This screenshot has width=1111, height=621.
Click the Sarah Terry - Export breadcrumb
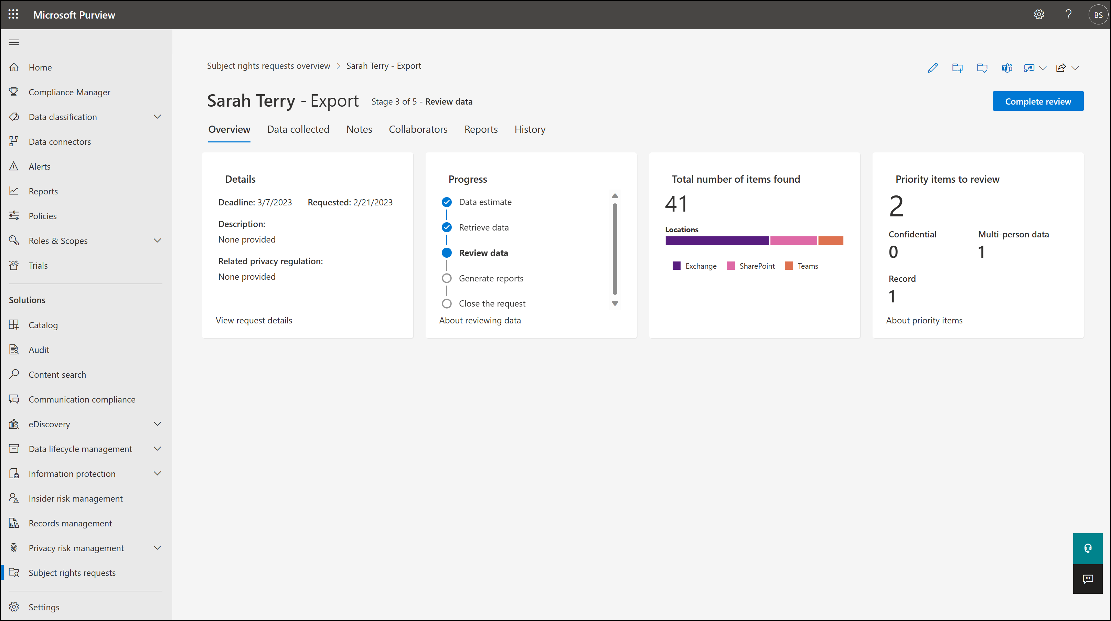[x=383, y=66]
